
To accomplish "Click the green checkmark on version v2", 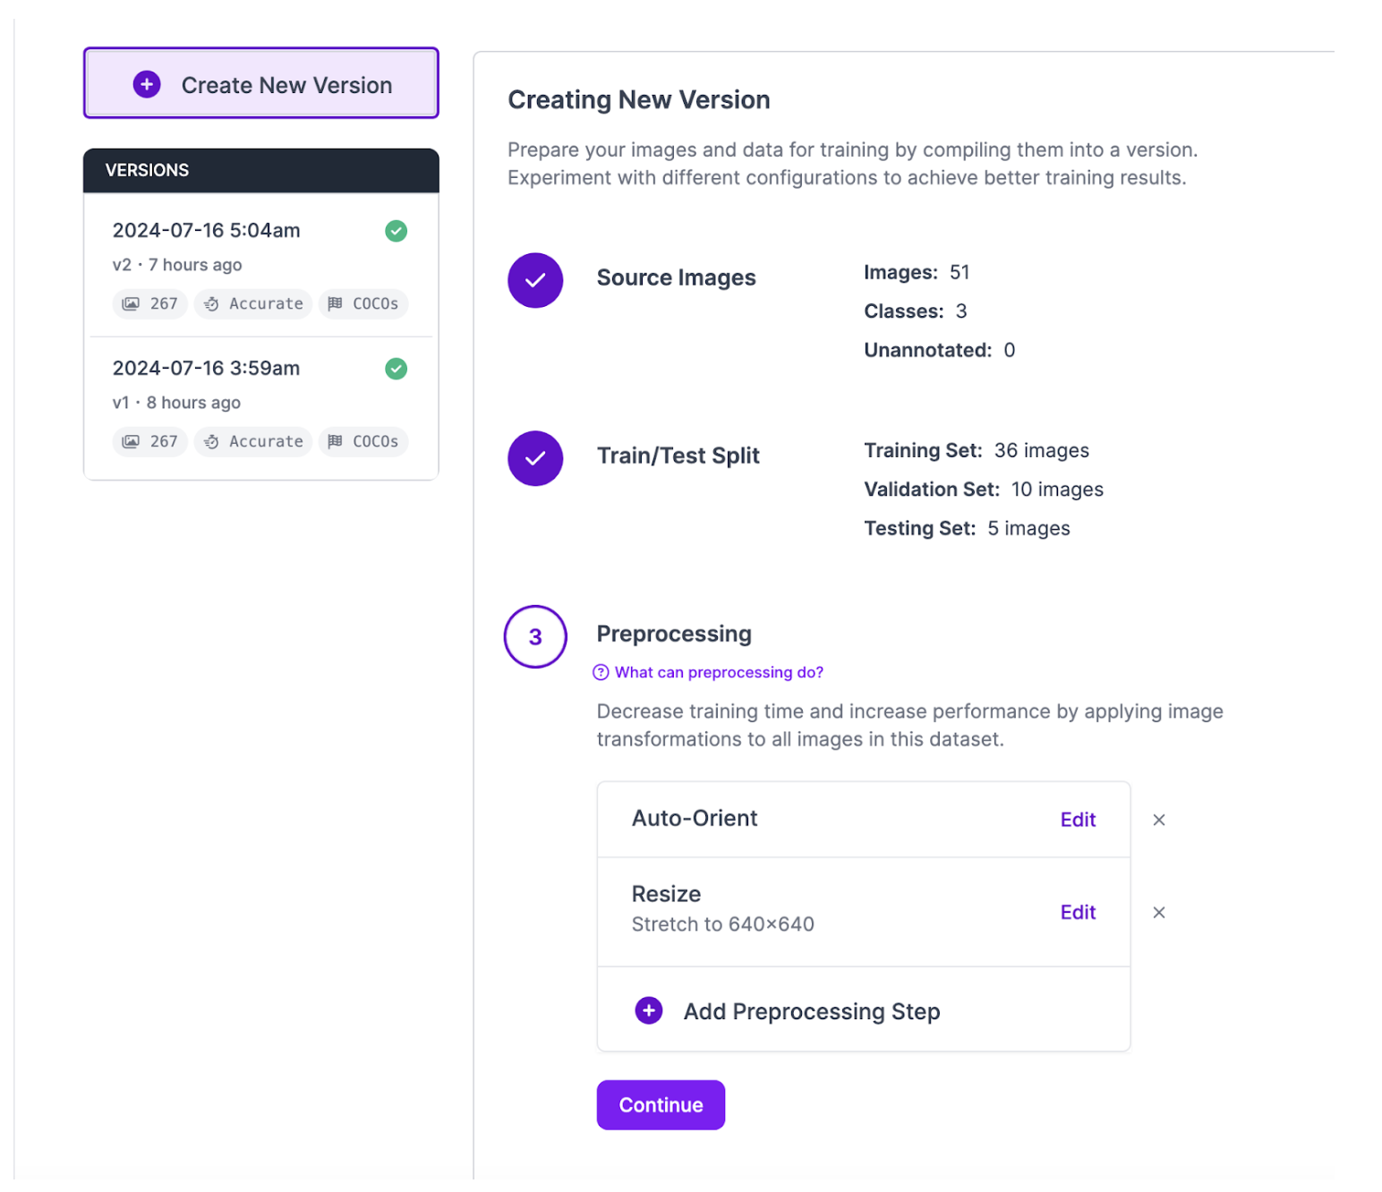I will 396,231.
